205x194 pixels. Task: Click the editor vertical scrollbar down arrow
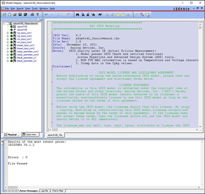pos(200,127)
